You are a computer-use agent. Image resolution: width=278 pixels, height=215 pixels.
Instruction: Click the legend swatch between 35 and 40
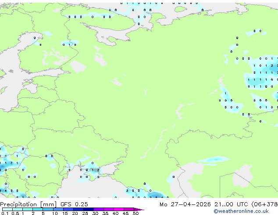[110, 209]
